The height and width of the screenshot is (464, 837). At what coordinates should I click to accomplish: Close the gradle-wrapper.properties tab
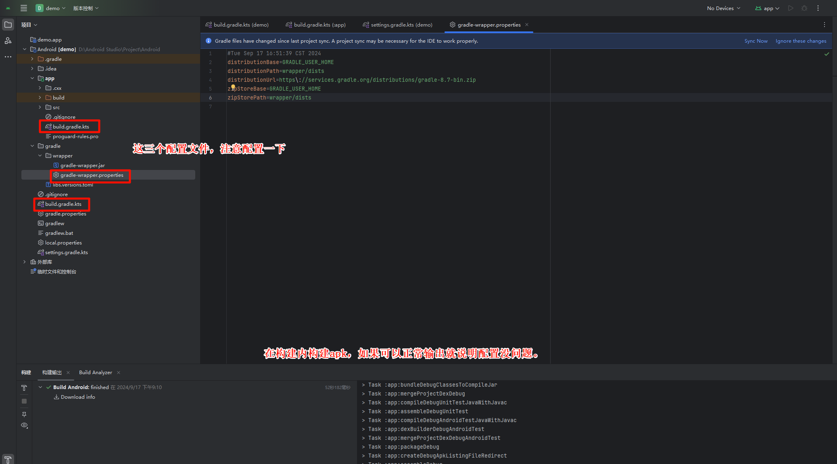click(527, 25)
